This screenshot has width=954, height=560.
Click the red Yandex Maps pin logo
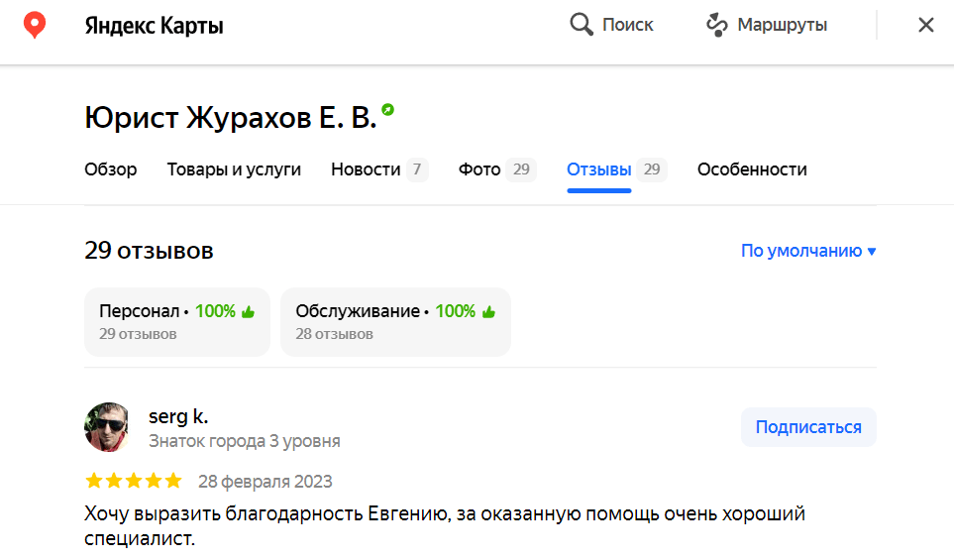(x=35, y=25)
